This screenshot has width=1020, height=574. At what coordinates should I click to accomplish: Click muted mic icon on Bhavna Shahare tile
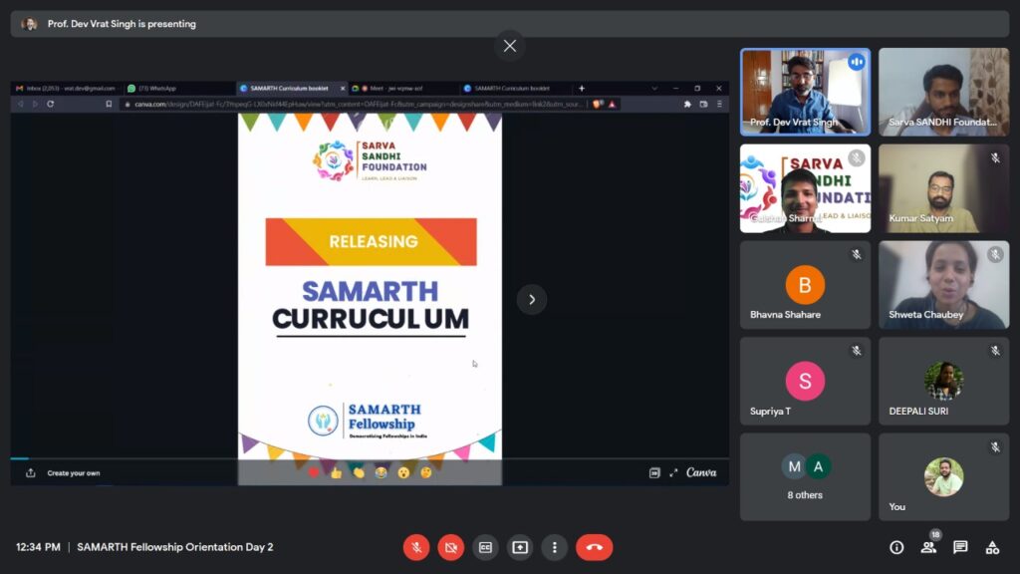click(856, 254)
